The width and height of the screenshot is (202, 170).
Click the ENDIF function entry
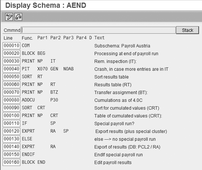coord(28,154)
